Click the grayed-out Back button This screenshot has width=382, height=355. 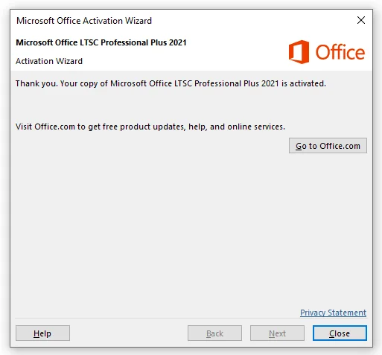[214, 333]
